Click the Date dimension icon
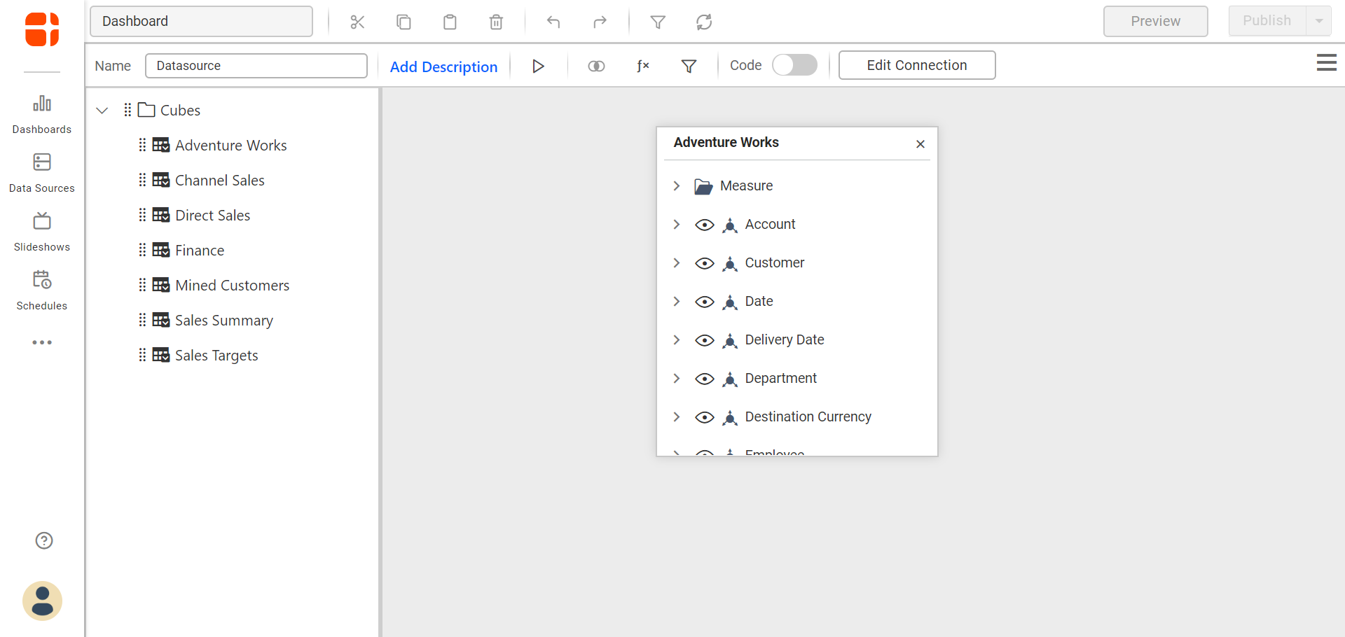This screenshot has height=637, width=1345. pos(730,302)
